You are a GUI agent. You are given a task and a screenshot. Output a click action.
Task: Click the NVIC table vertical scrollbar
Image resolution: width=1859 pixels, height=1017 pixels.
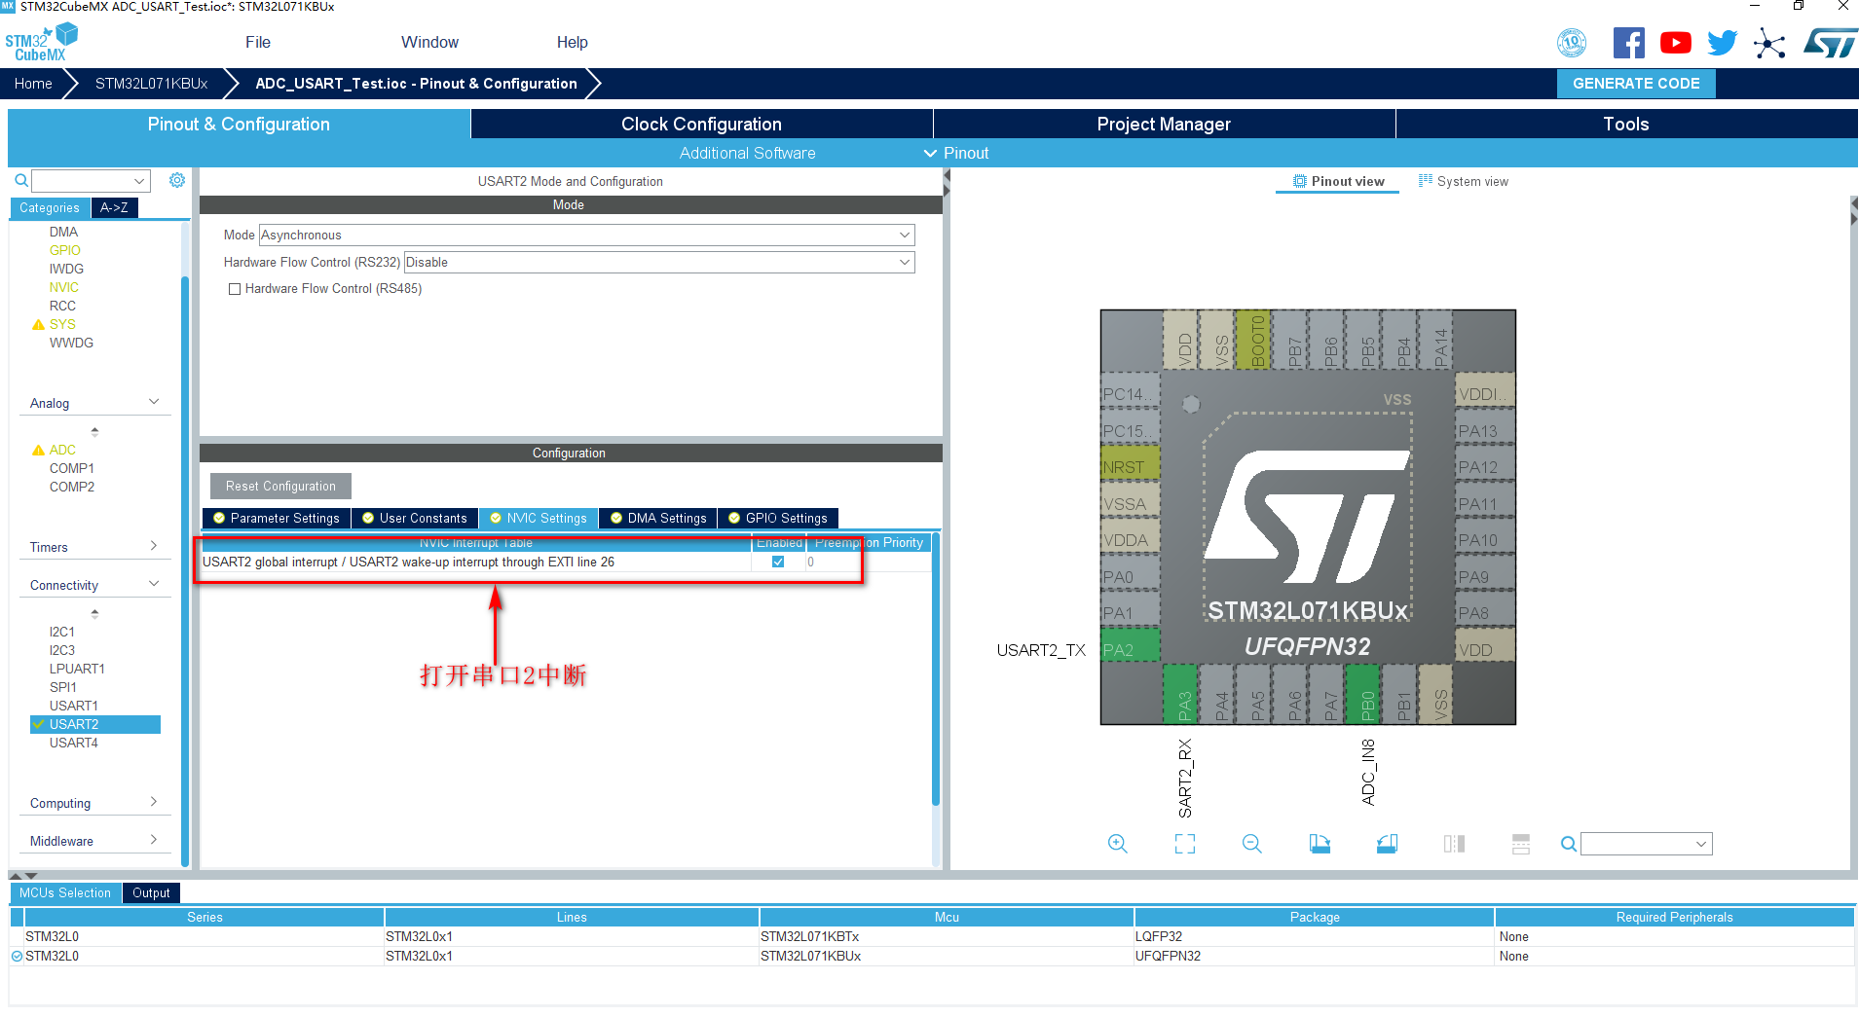click(x=936, y=670)
